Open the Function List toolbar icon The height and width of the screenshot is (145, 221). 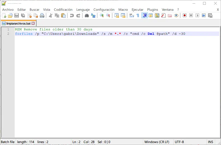coord(163,15)
